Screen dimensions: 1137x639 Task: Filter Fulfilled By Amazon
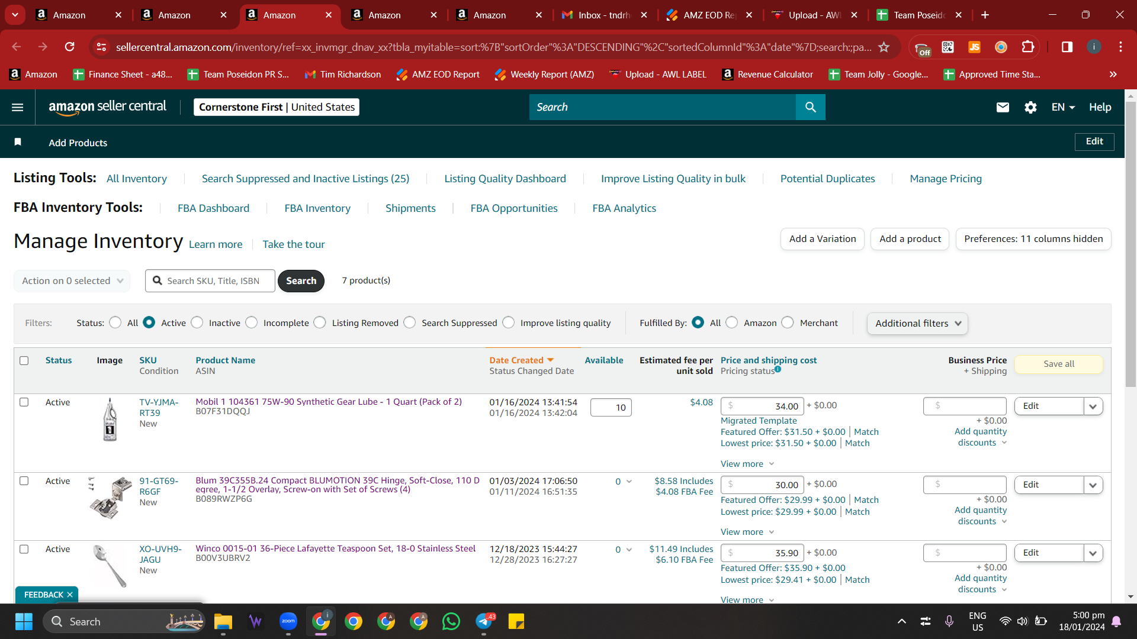(732, 322)
